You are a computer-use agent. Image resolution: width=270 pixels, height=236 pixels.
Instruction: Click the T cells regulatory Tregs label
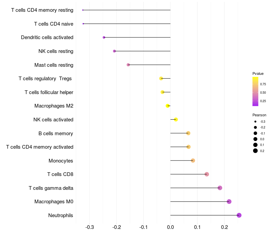click(45, 79)
